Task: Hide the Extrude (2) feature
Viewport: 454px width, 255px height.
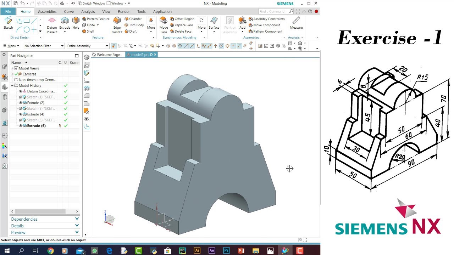Action: pos(21,103)
